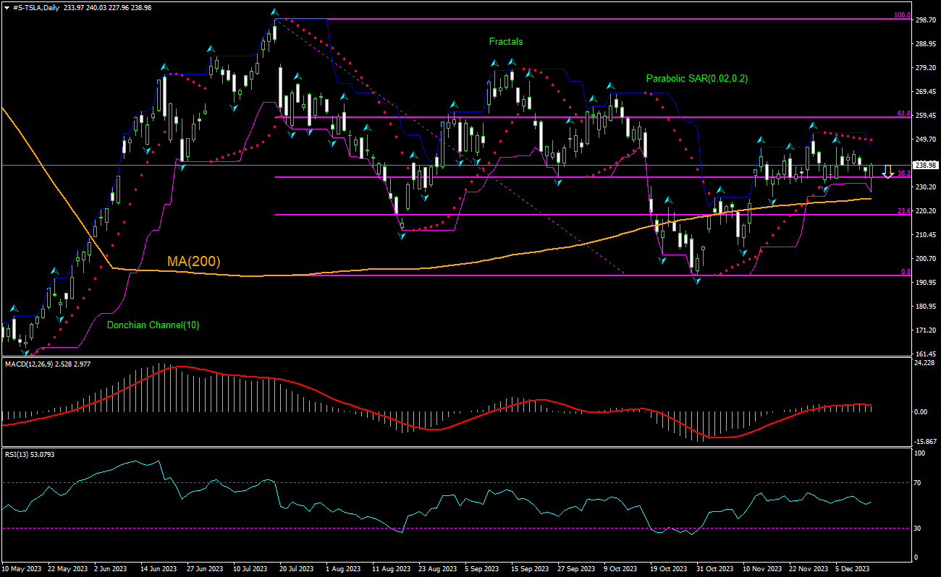Viewport: 941px width, 577px height.
Task: Click the down fractal under the mid-August low
Action: pyautogui.click(x=402, y=236)
